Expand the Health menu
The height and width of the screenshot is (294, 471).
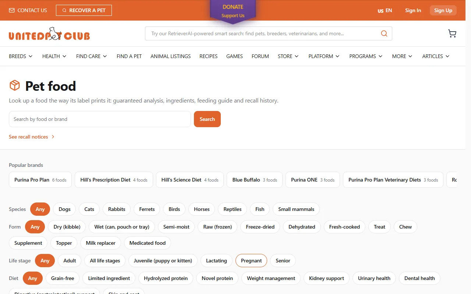click(x=54, y=56)
